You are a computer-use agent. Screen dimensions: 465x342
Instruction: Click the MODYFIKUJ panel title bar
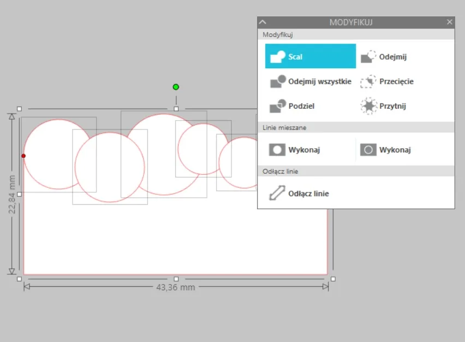(x=356, y=22)
